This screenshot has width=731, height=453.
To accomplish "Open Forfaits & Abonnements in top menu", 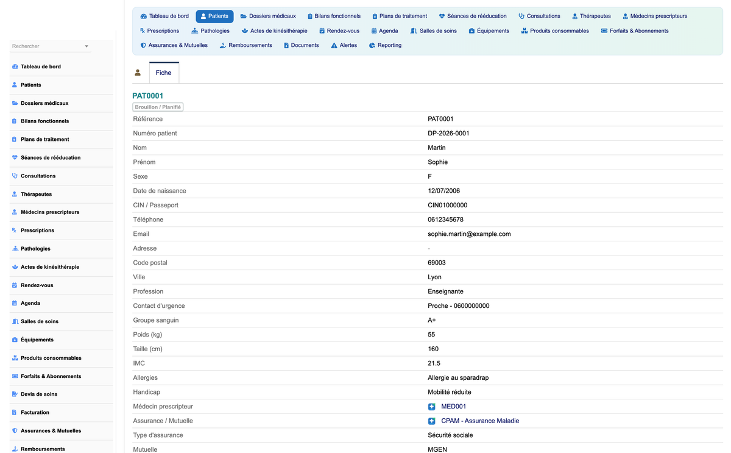I will pos(634,30).
